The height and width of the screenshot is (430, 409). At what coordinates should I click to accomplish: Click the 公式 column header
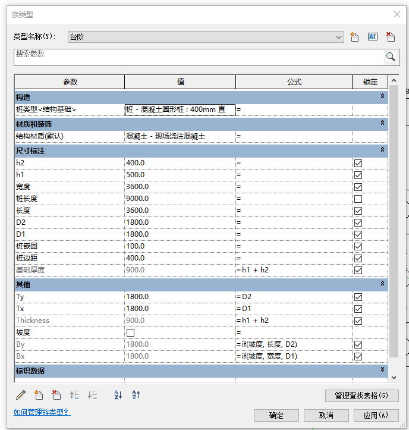[294, 82]
